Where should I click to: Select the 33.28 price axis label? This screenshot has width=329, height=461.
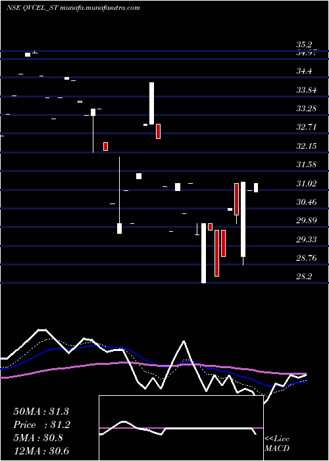(307, 109)
